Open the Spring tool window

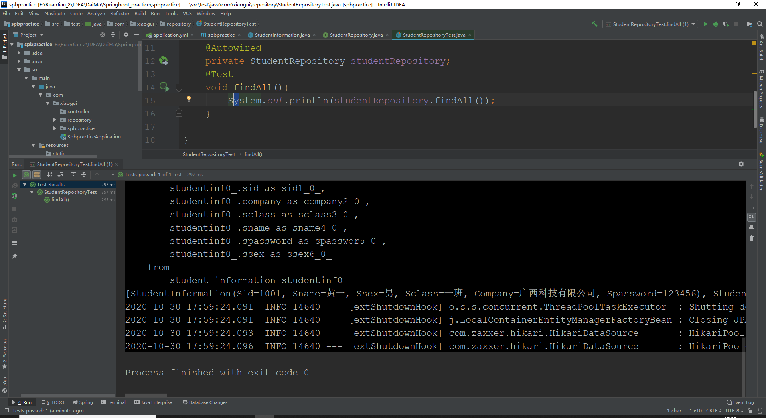(x=83, y=402)
